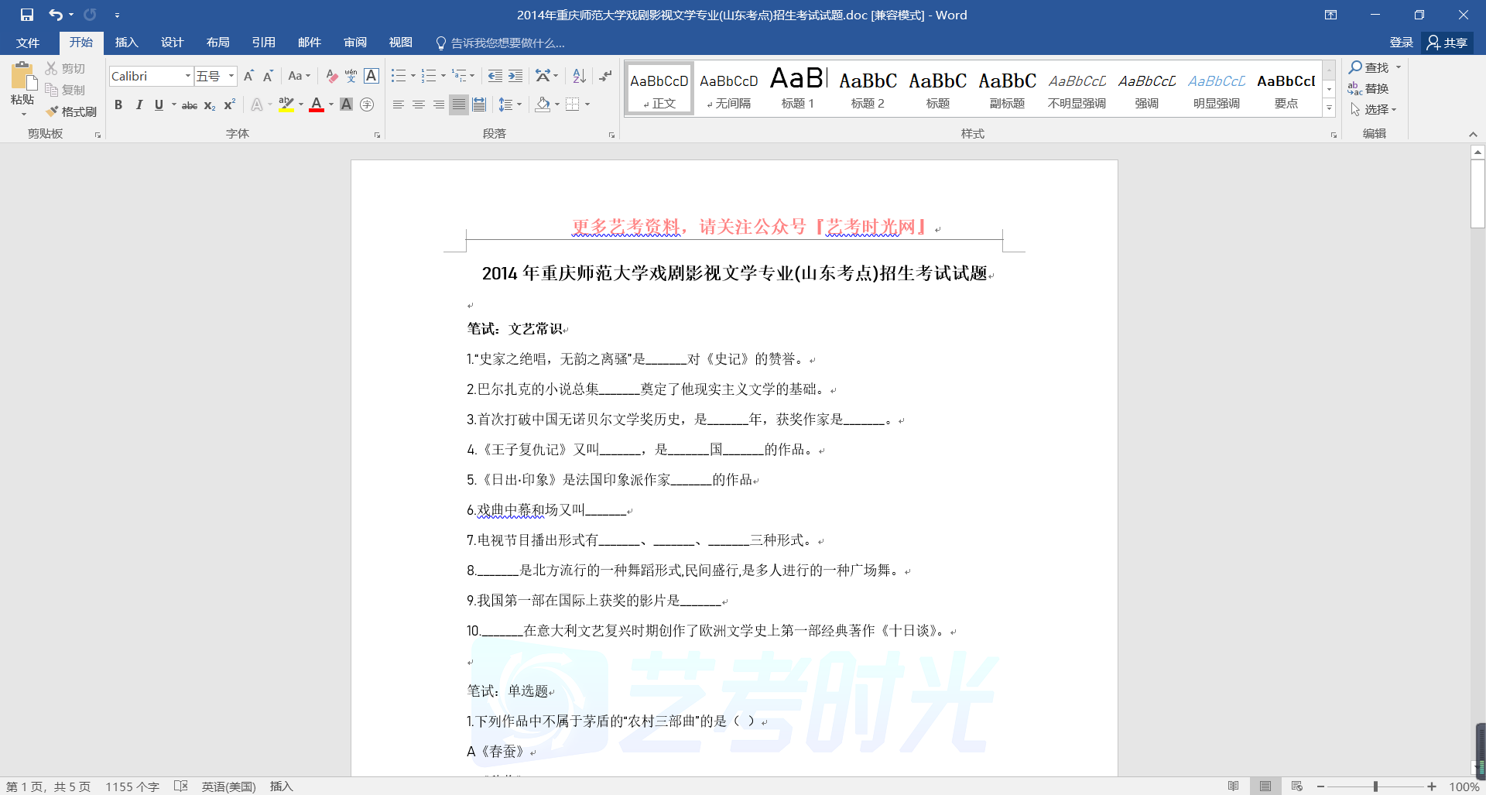This screenshot has width=1486, height=795.
Task: Click the Bullets list icon
Action: coord(398,76)
